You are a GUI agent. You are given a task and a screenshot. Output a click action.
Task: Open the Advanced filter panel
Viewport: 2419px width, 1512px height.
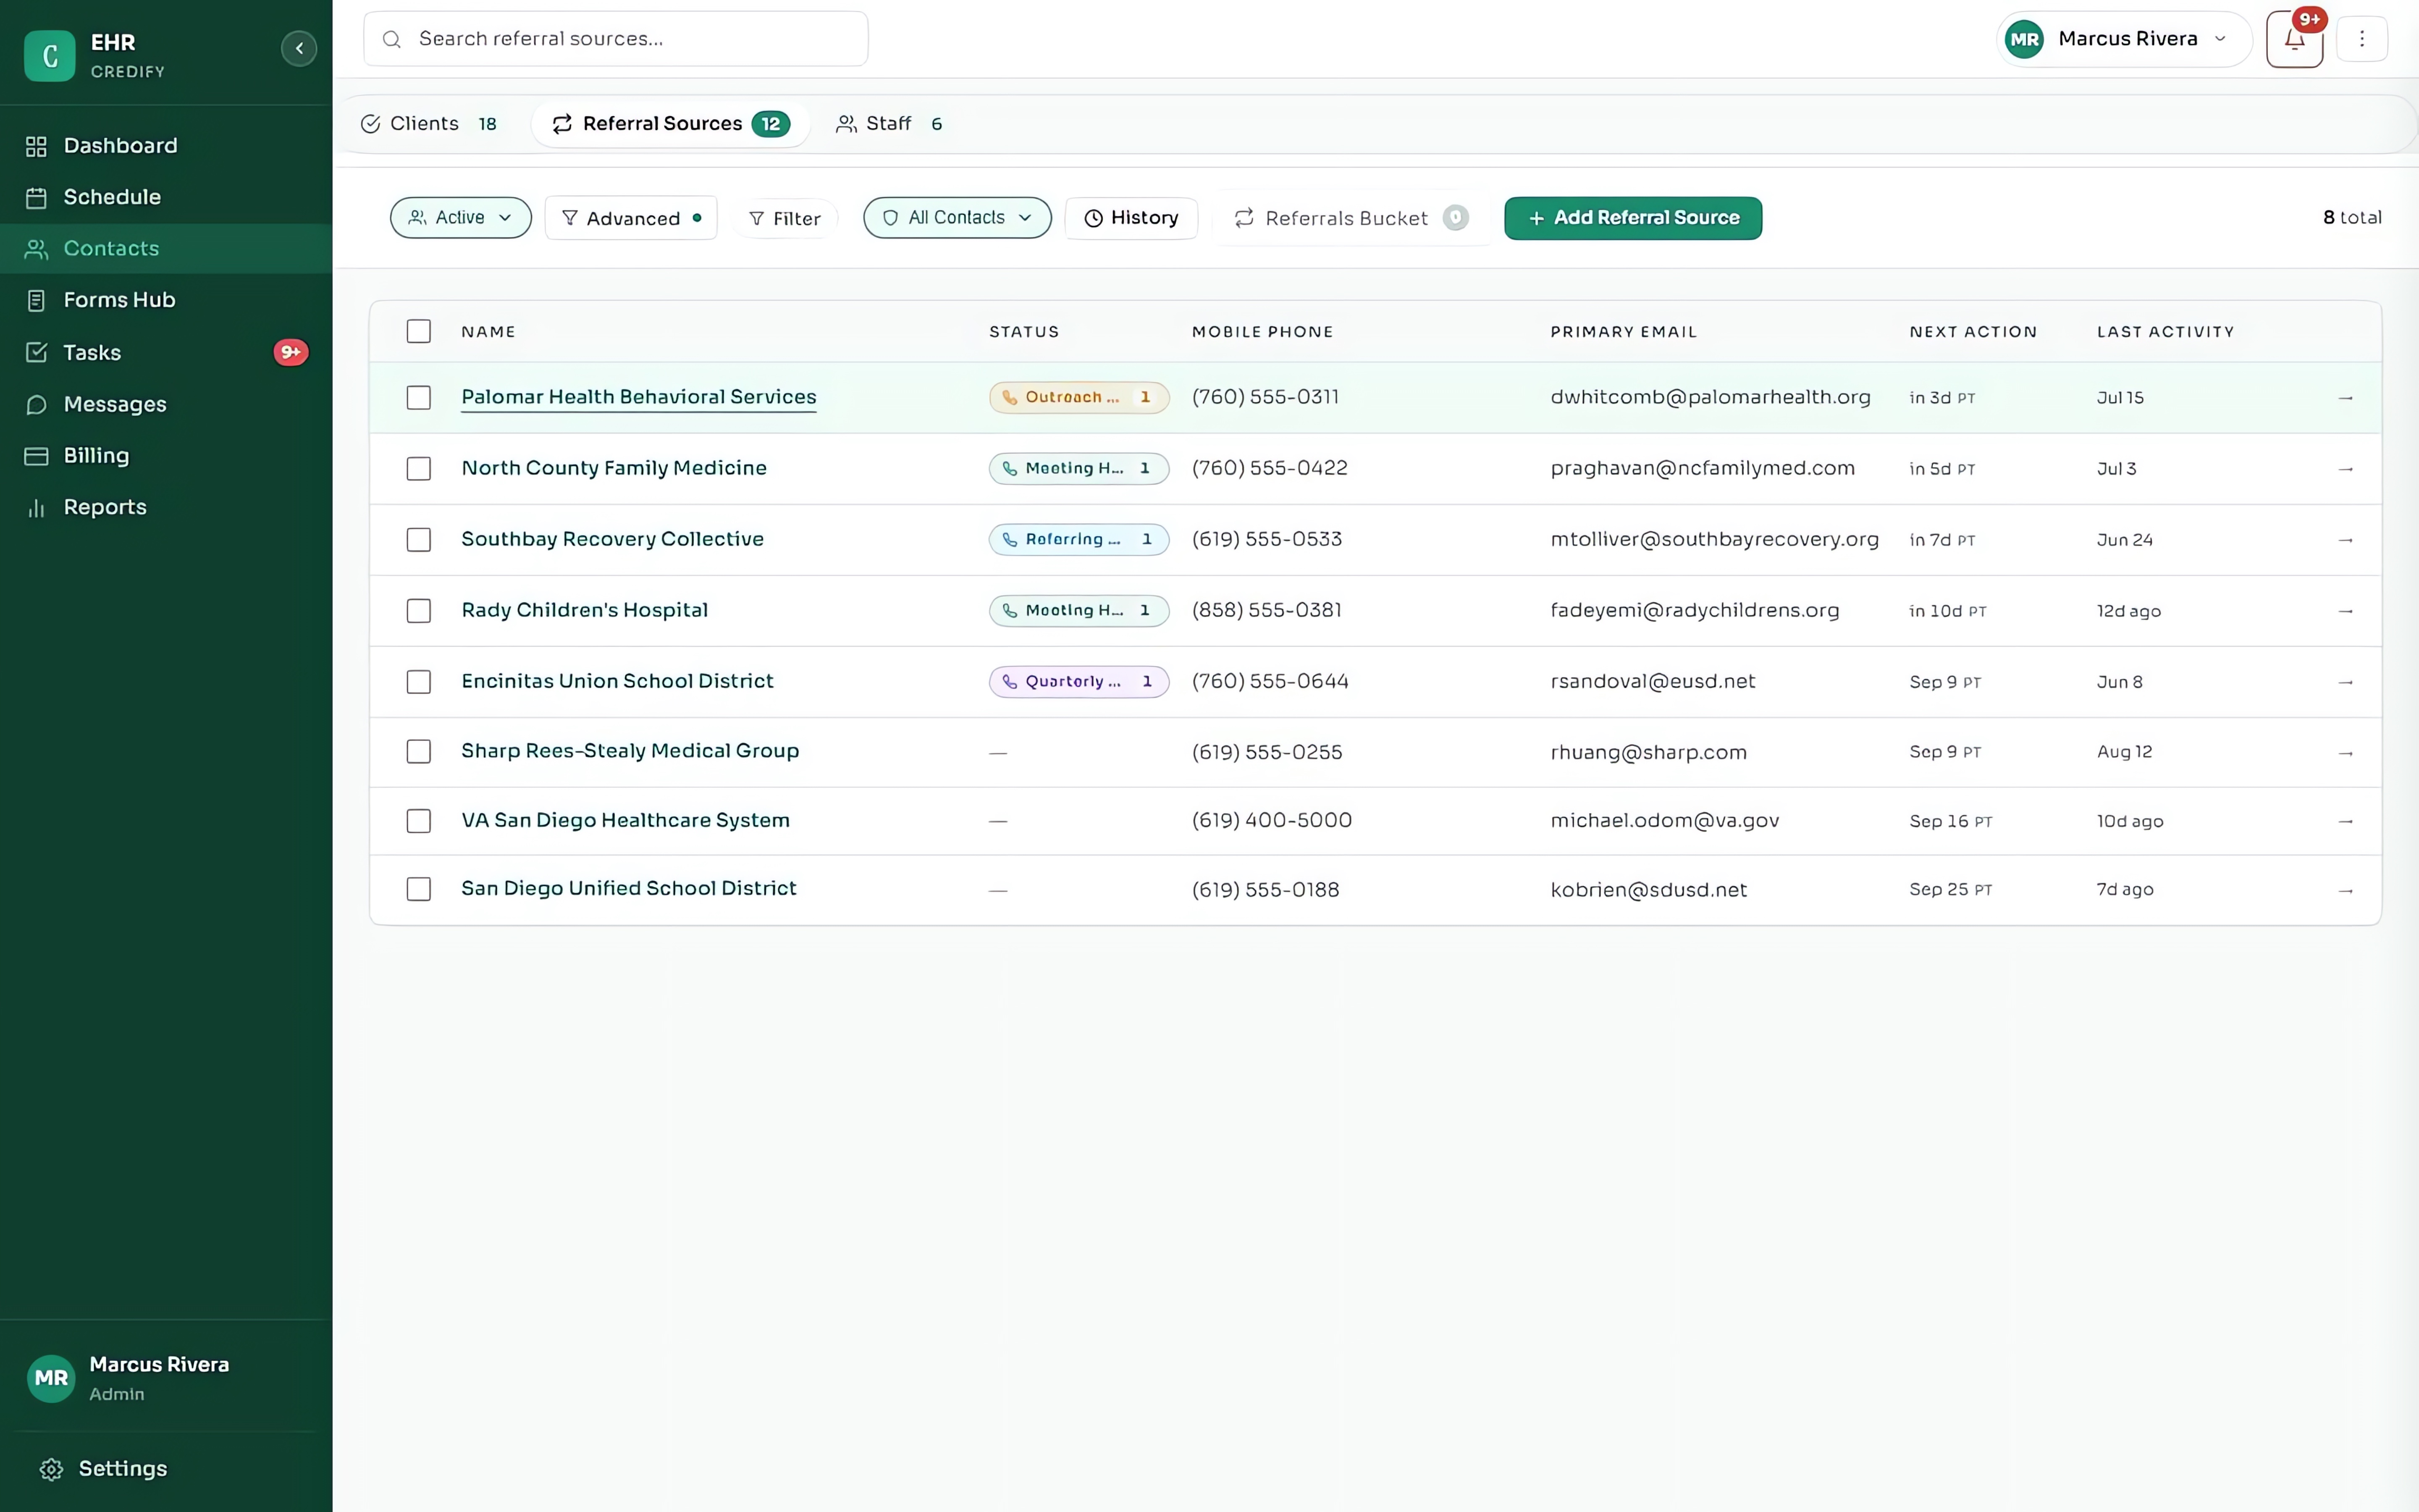coord(631,218)
